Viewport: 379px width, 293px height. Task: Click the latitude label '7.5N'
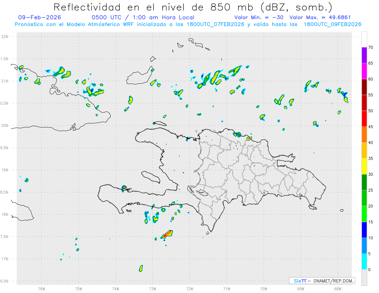(5, 237)
